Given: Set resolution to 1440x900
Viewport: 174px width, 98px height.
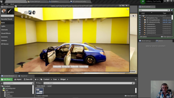Looking at the screenshot, I should pyautogui.click(x=57, y=67).
